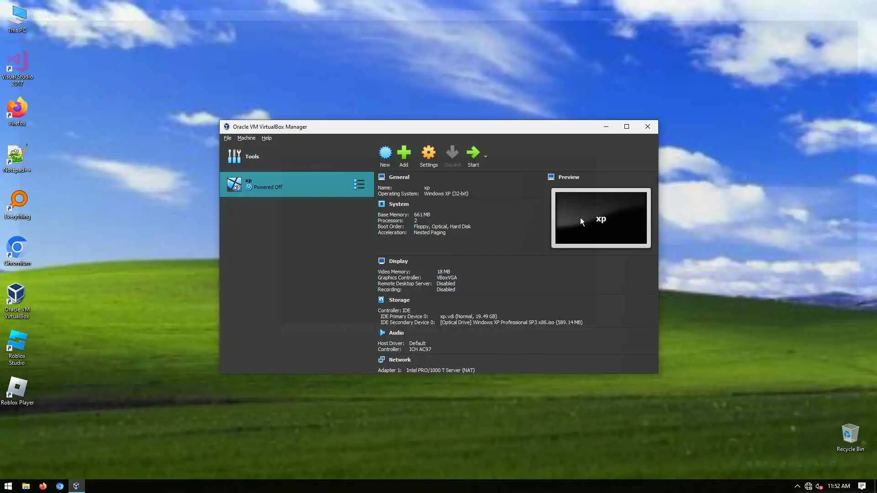This screenshot has width=877, height=493.
Task: Open the File menu
Action: click(x=227, y=138)
